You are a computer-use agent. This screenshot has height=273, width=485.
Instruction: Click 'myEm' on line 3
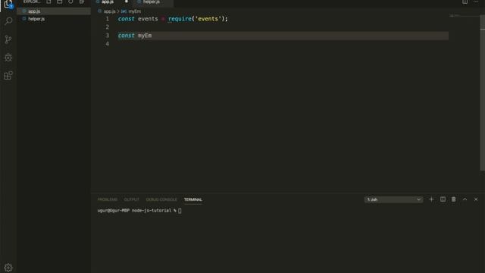[x=145, y=36]
